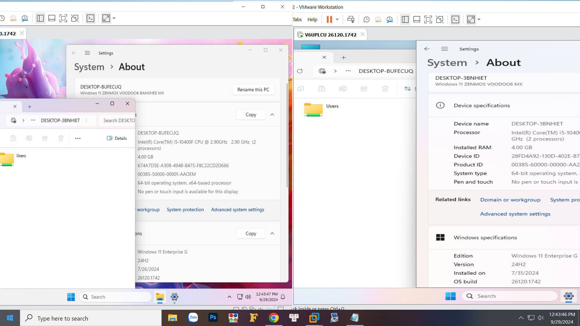This screenshot has height=326, width=580.
Task: Click Search box in left VM taskbar
Action: coord(115,297)
